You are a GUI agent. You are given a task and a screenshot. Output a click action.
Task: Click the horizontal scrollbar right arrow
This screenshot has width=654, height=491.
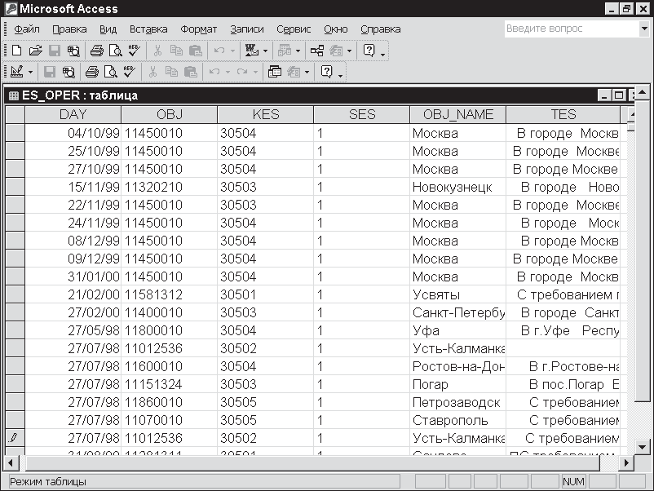[626, 462]
